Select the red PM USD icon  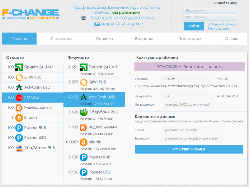[19, 98]
